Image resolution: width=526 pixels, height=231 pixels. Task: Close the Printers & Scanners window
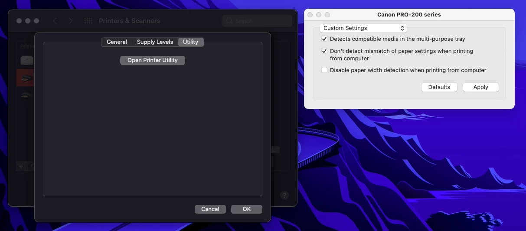19,21
